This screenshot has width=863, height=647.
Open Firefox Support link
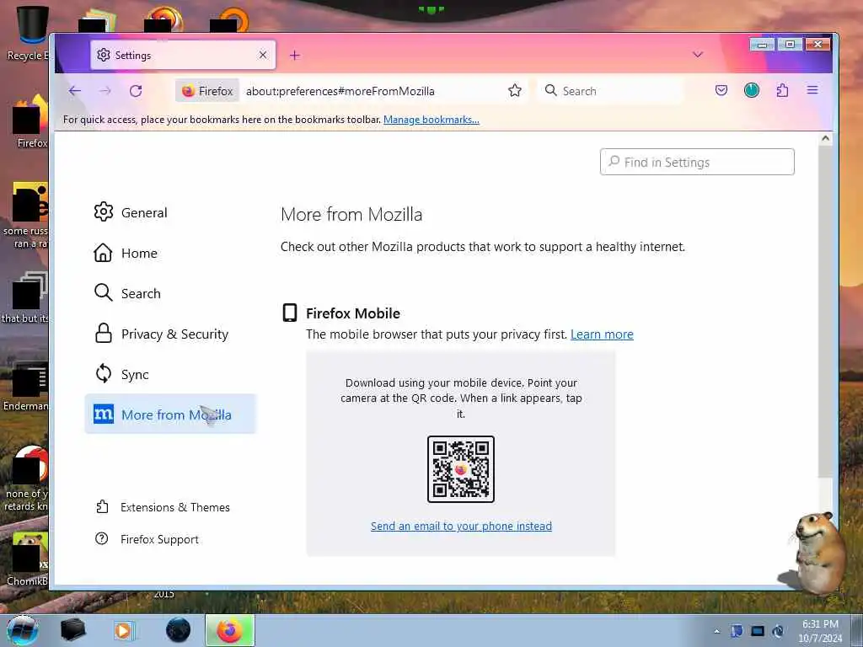coord(147,539)
